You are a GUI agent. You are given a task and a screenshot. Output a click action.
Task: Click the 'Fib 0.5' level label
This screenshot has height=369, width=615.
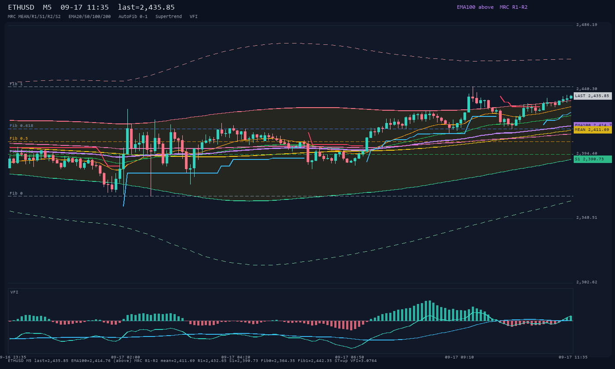[19, 138]
